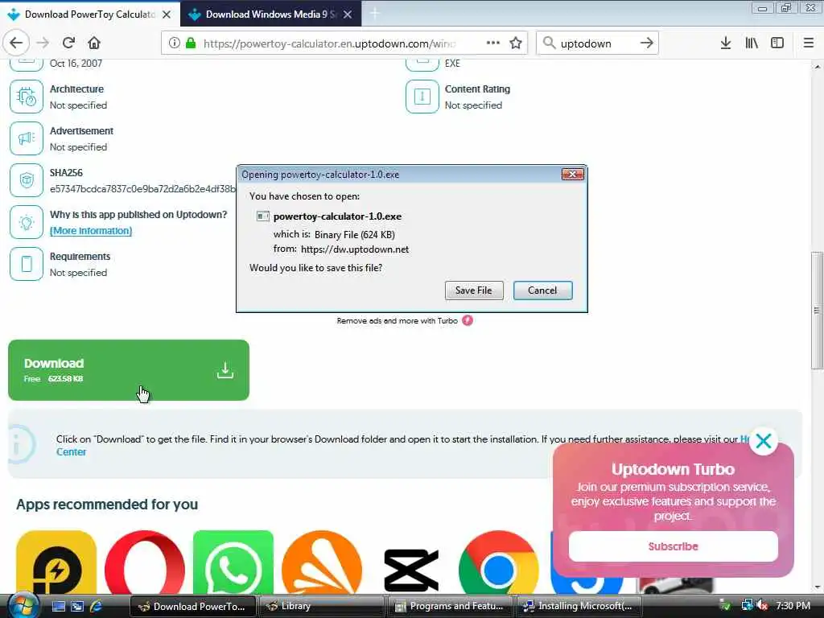Open the Center help link
This screenshot has width=824, height=618.
pos(72,452)
